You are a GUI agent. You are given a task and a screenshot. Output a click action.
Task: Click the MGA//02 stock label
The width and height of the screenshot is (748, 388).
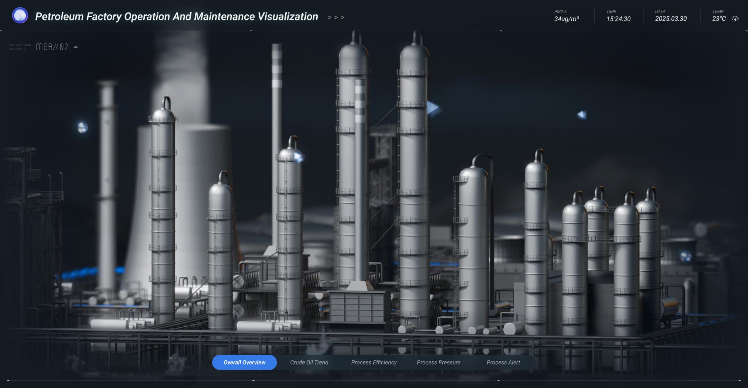coord(52,47)
